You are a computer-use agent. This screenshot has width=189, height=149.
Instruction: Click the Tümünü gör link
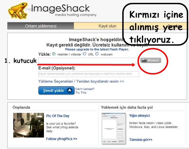(x=141, y=139)
